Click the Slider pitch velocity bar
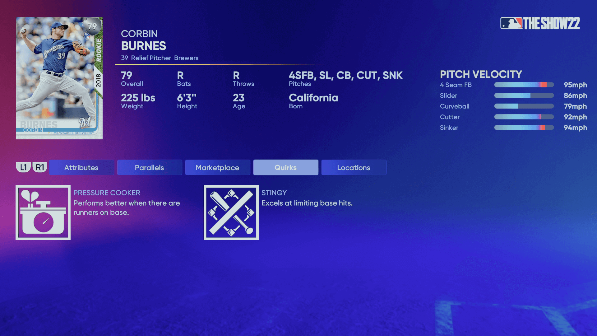 tap(525, 96)
